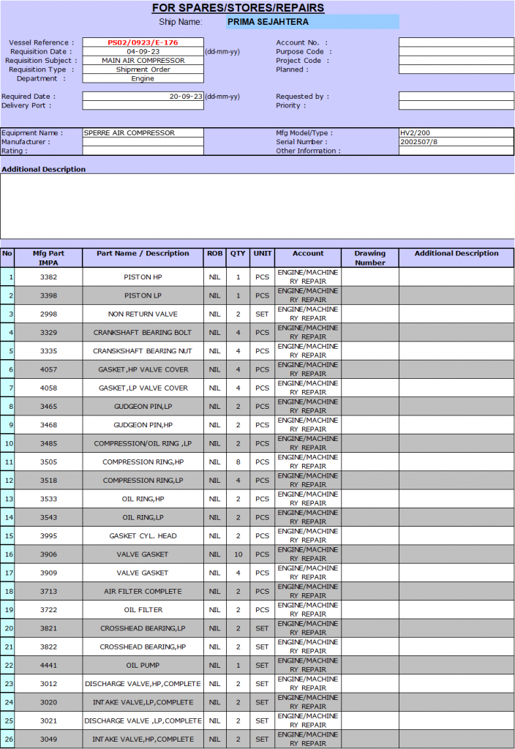515x749 pixels.
Task: Select the empty Delivery Port field
Action: (x=143, y=105)
